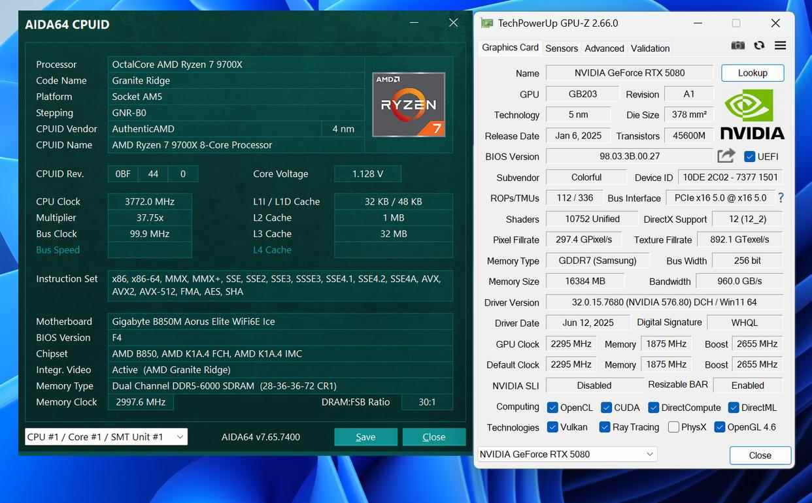Screen dimensions: 812x503
Task: Click the GPU-Z title bar app icon
Action: [487, 23]
